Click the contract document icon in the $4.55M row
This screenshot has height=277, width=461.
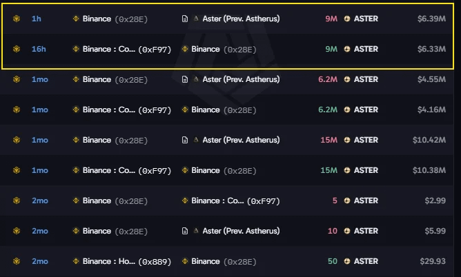coord(185,79)
